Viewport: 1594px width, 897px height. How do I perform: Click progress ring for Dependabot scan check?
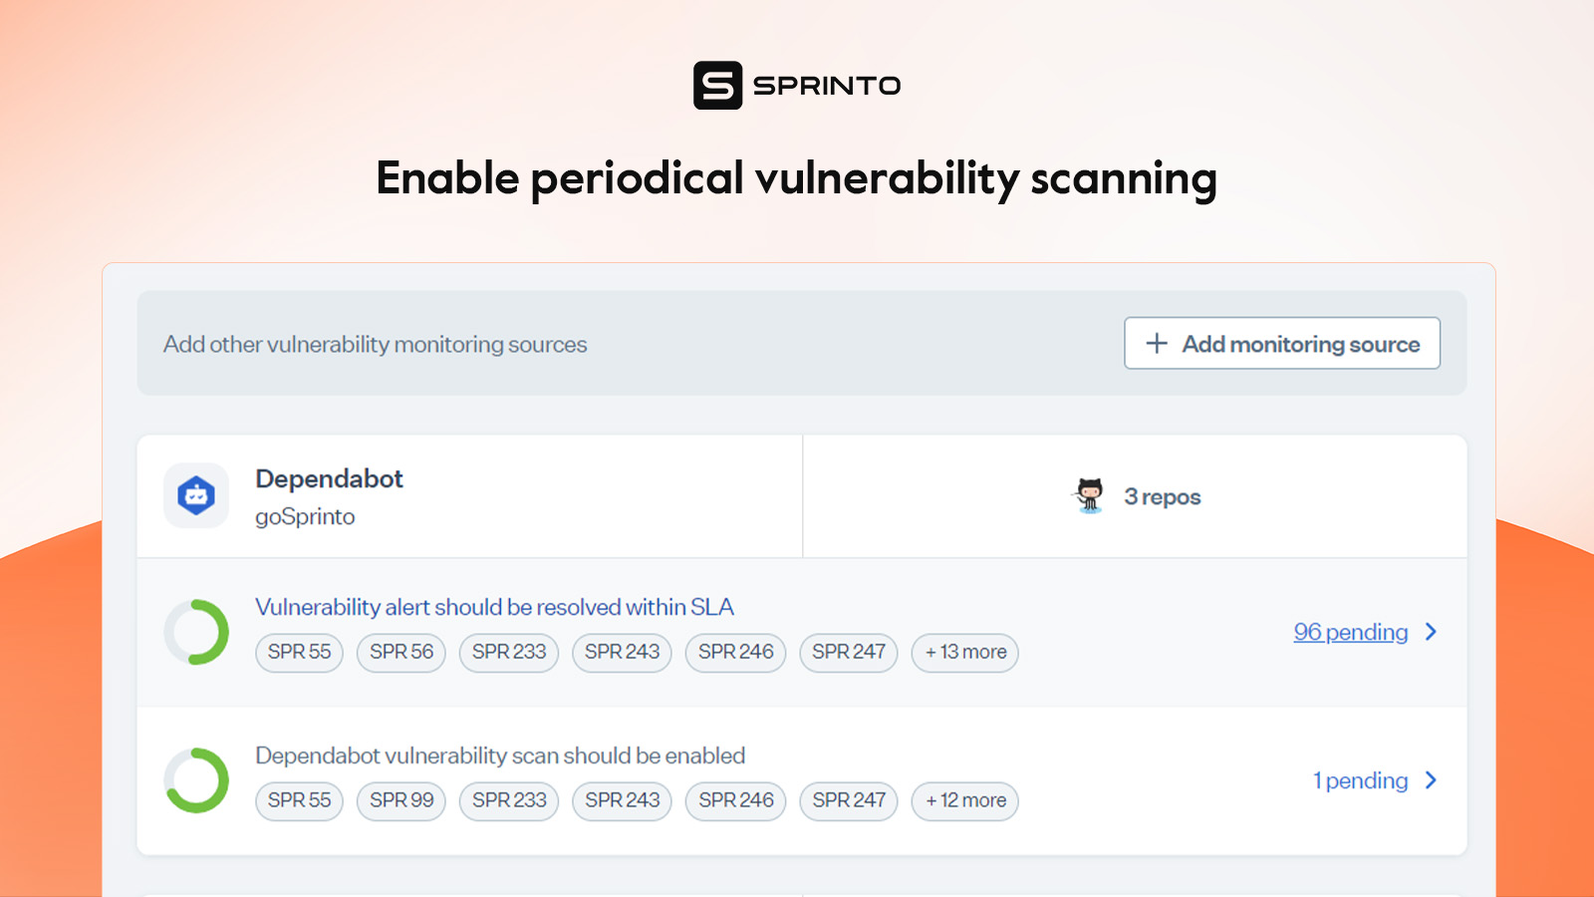196,780
